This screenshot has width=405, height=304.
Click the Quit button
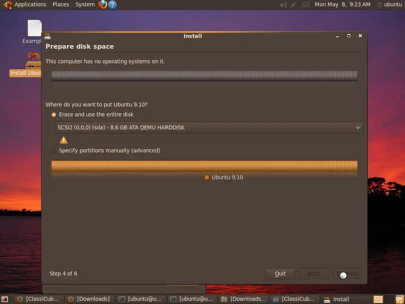click(280, 274)
